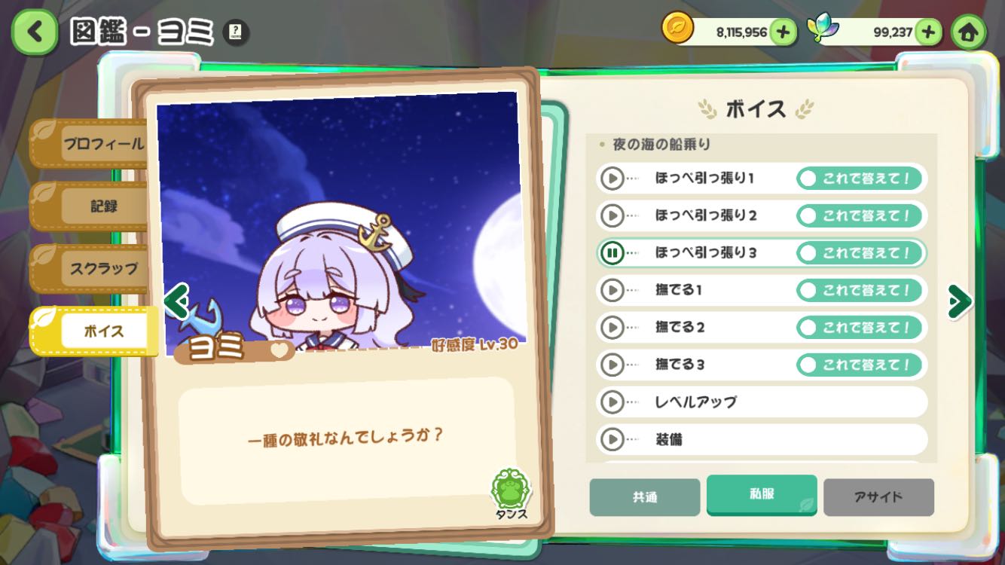1005x565 pixels.
Task: Return home via the house icon
Action: coord(969,32)
